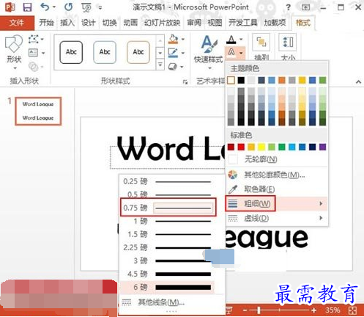Click the Text Outline icon
The height and width of the screenshot is (317, 364).
(231, 52)
